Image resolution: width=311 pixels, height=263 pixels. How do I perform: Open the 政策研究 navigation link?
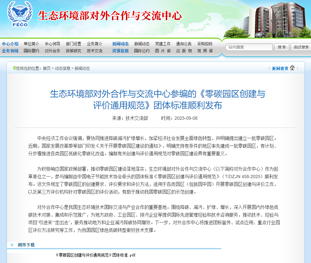coord(73,51)
